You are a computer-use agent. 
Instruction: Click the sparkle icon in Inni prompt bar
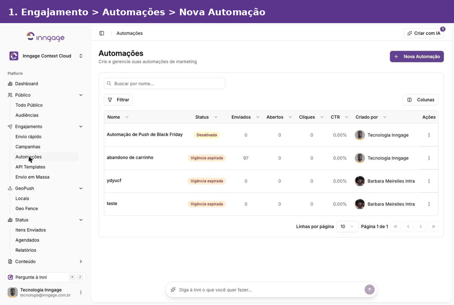[x=173, y=290]
